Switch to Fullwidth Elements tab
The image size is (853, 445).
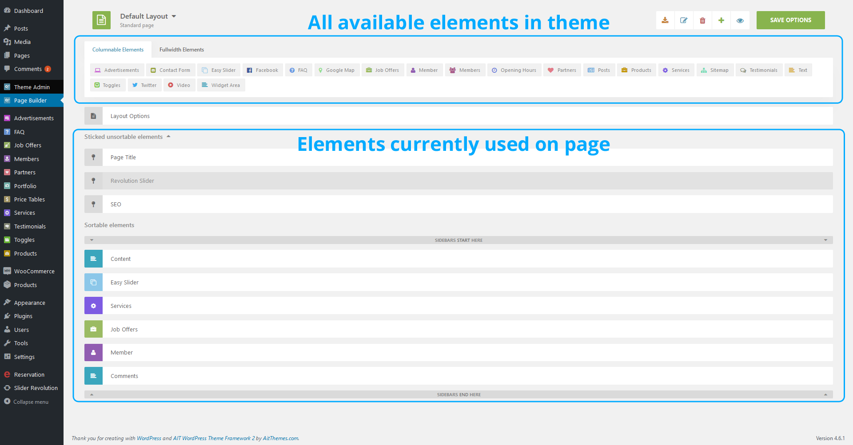[182, 50]
